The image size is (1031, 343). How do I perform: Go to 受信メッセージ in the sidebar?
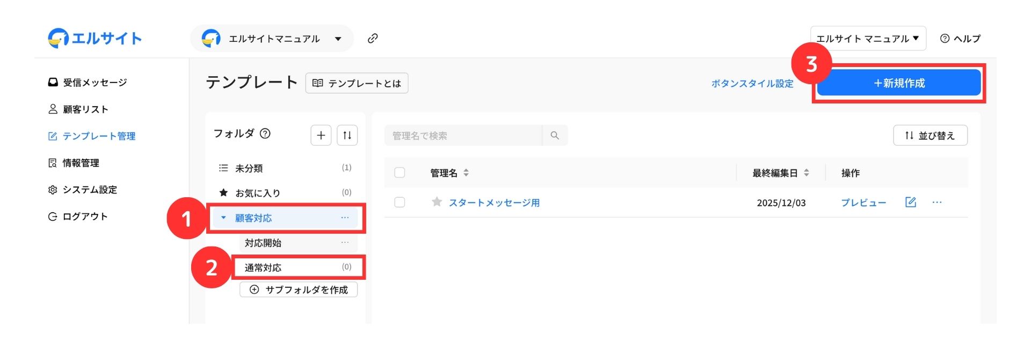pyautogui.click(x=95, y=83)
